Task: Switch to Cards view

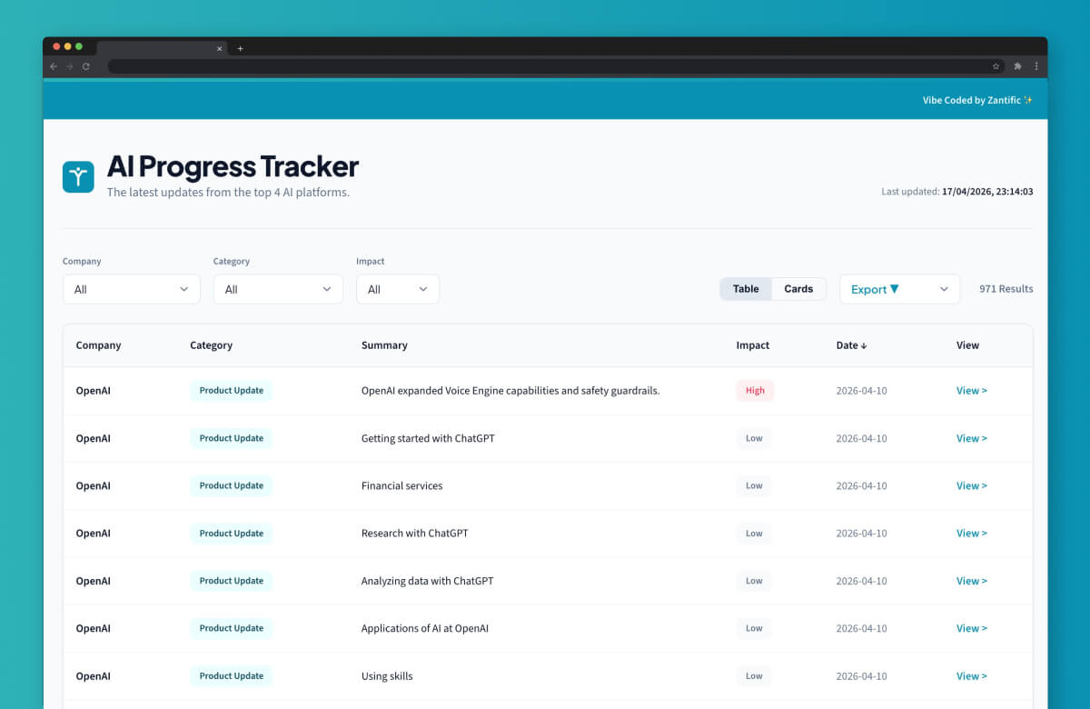Action: 798,289
